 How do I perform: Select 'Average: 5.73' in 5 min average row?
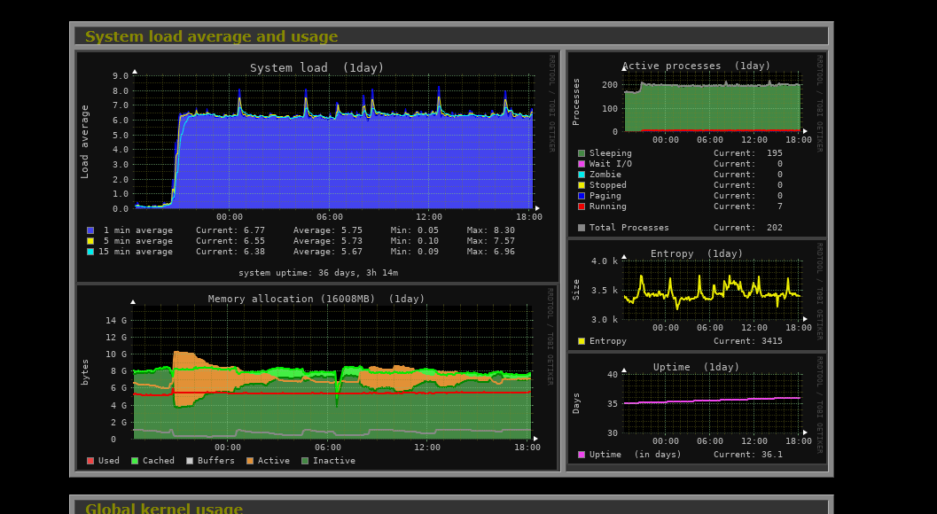(x=327, y=241)
